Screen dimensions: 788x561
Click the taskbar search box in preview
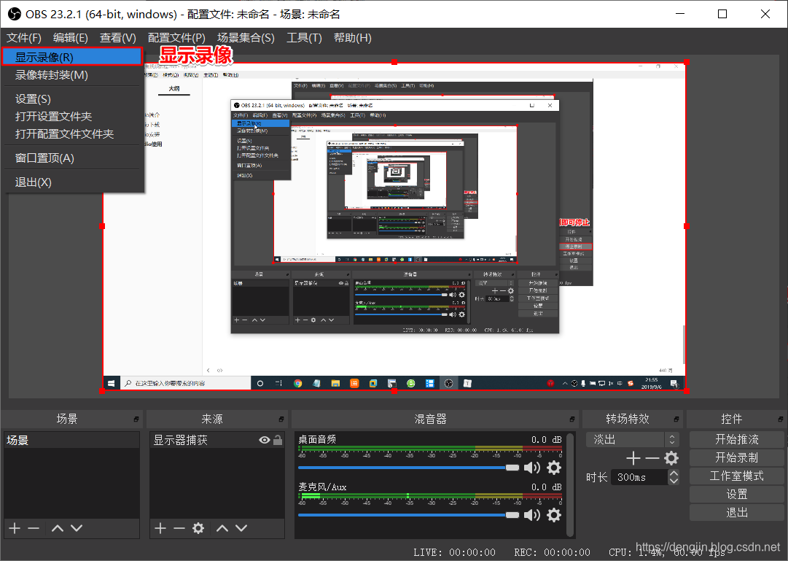pos(186,384)
